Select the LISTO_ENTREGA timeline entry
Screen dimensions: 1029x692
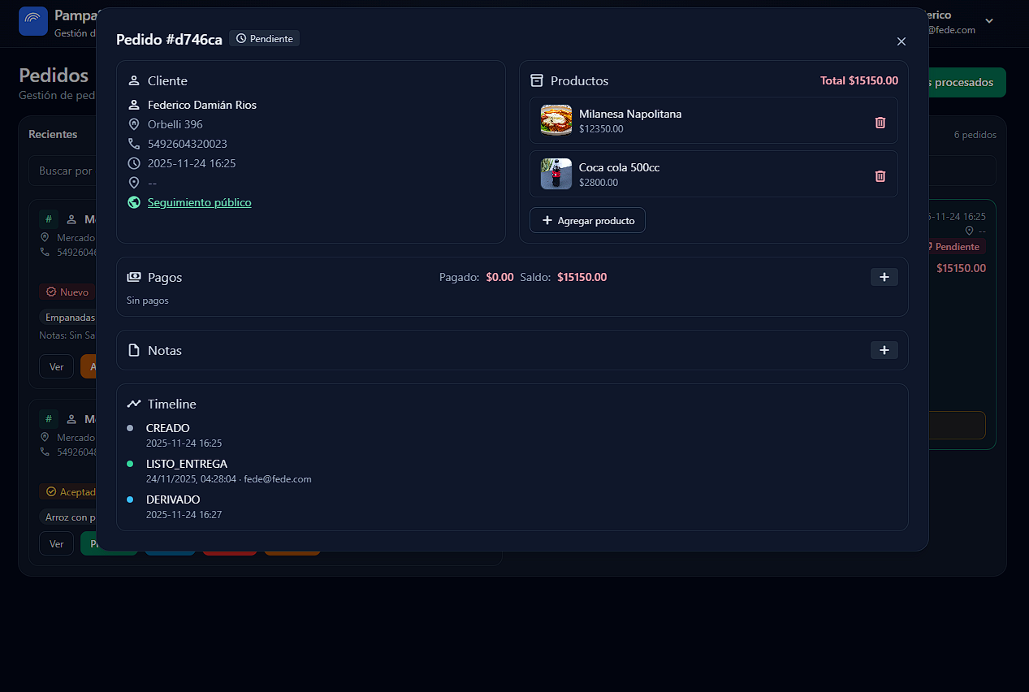[x=186, y=464]
